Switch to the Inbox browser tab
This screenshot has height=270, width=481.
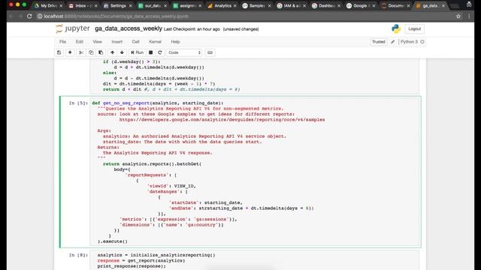[83, 5]
